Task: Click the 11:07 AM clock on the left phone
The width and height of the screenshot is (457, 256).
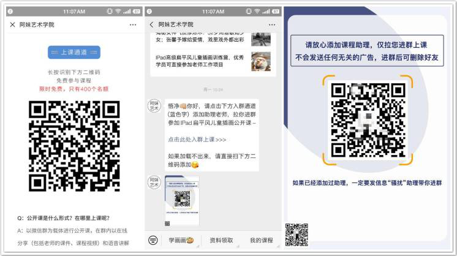Action: [x=74, y=12]
